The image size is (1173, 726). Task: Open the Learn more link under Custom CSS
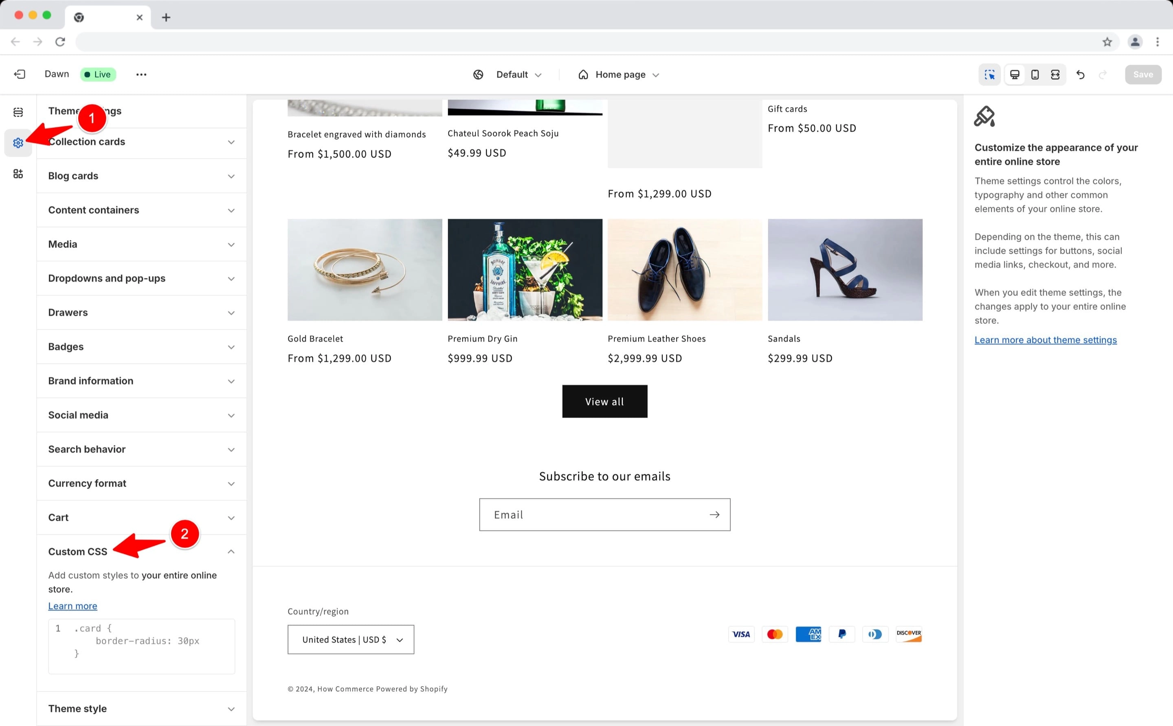click(x=72, y=606)
